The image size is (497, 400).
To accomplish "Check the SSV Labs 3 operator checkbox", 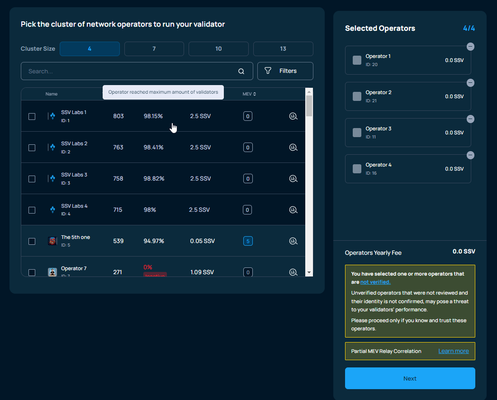I will [32, 179].
